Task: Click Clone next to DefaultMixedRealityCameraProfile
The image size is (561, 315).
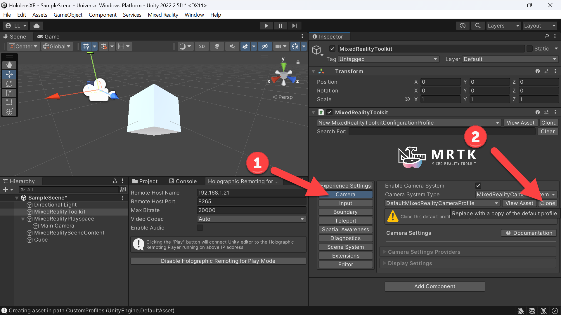Action: 547,203
